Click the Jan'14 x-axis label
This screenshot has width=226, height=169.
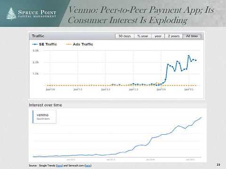[x=161, y=89]
